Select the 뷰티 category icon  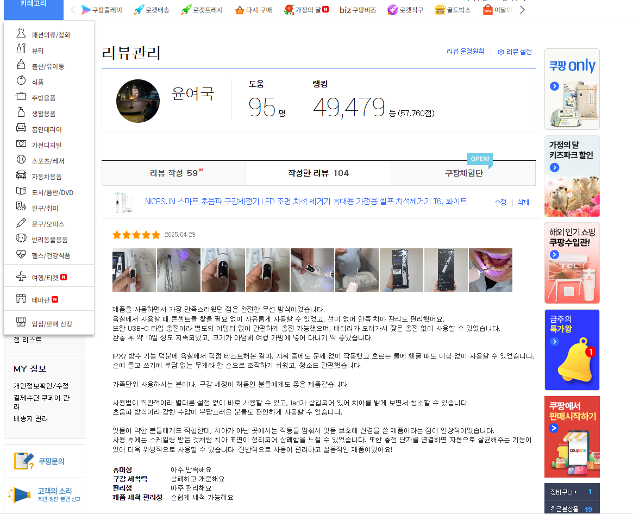[21, 49]
